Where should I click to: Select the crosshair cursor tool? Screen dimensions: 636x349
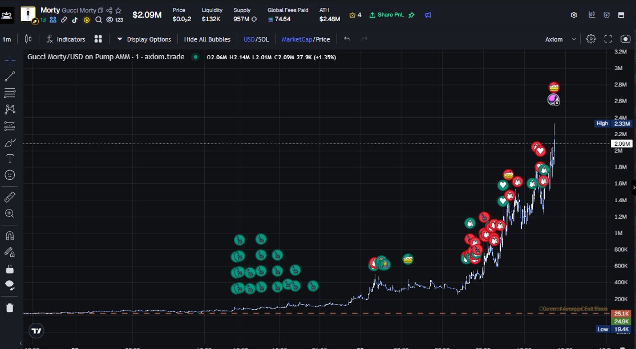point(10,61)
